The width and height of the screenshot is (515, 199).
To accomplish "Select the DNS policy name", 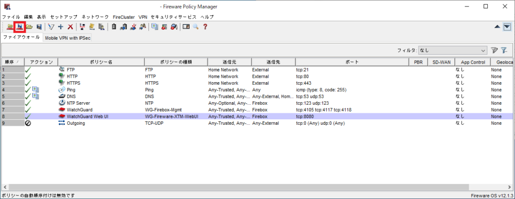I will (x=71, y=97).
